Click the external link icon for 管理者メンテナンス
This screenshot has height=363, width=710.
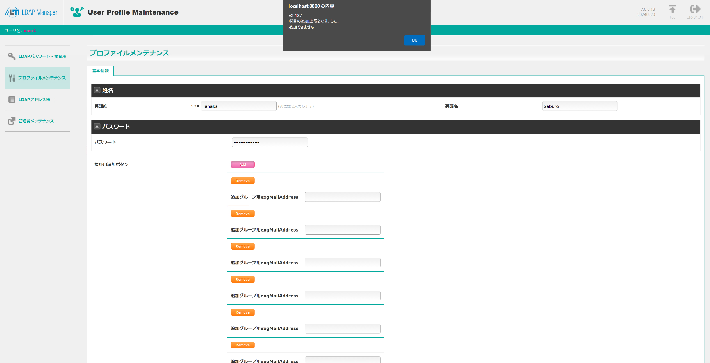[12, 121]
